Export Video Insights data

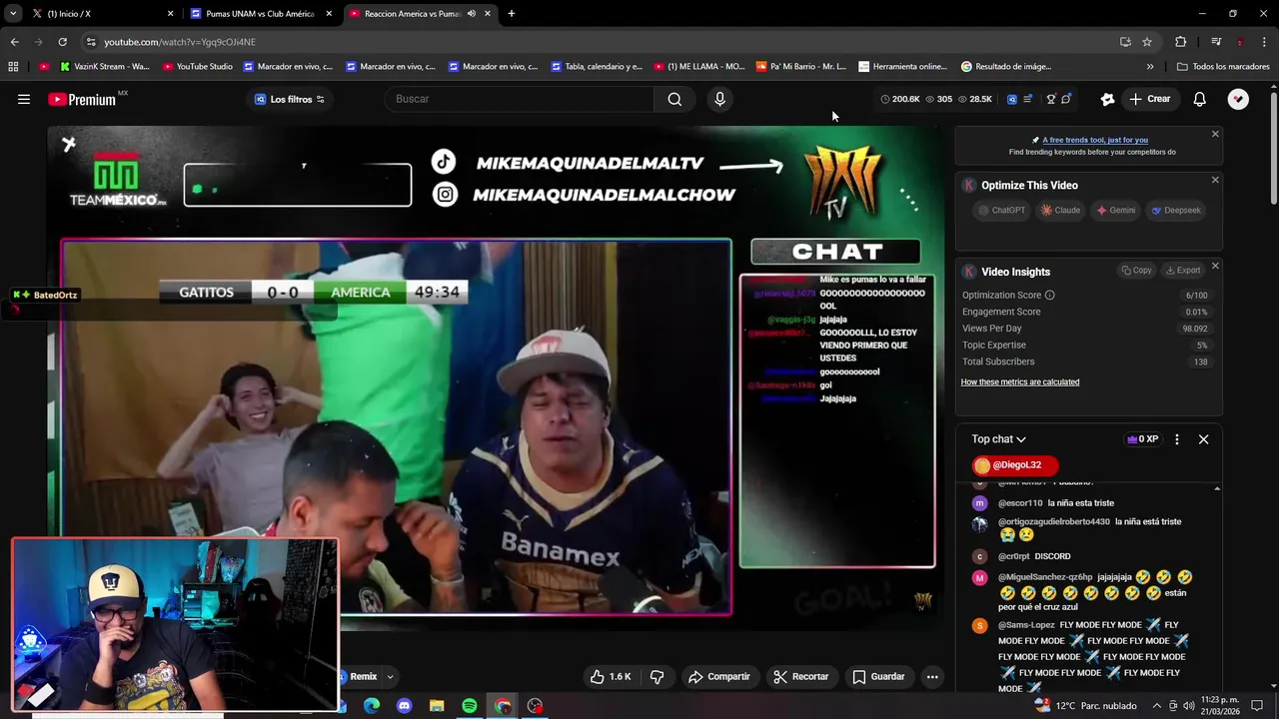click(1183, 271)
